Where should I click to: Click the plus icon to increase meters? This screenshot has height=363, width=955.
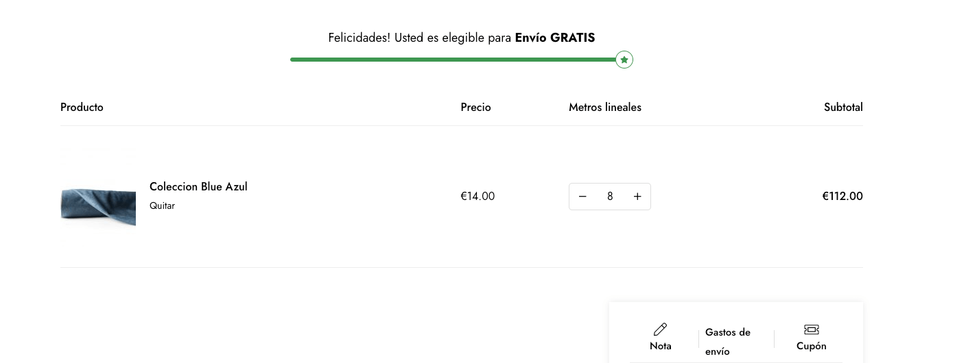pyautogui.click(x=637, y=197)
